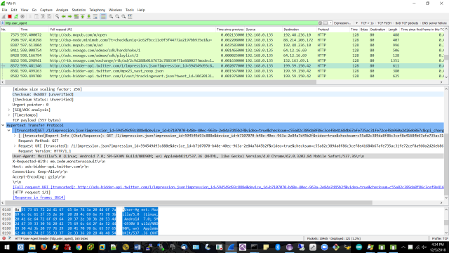Add a filter button with plus
The image size is (449, 253).
click(356, 23)
